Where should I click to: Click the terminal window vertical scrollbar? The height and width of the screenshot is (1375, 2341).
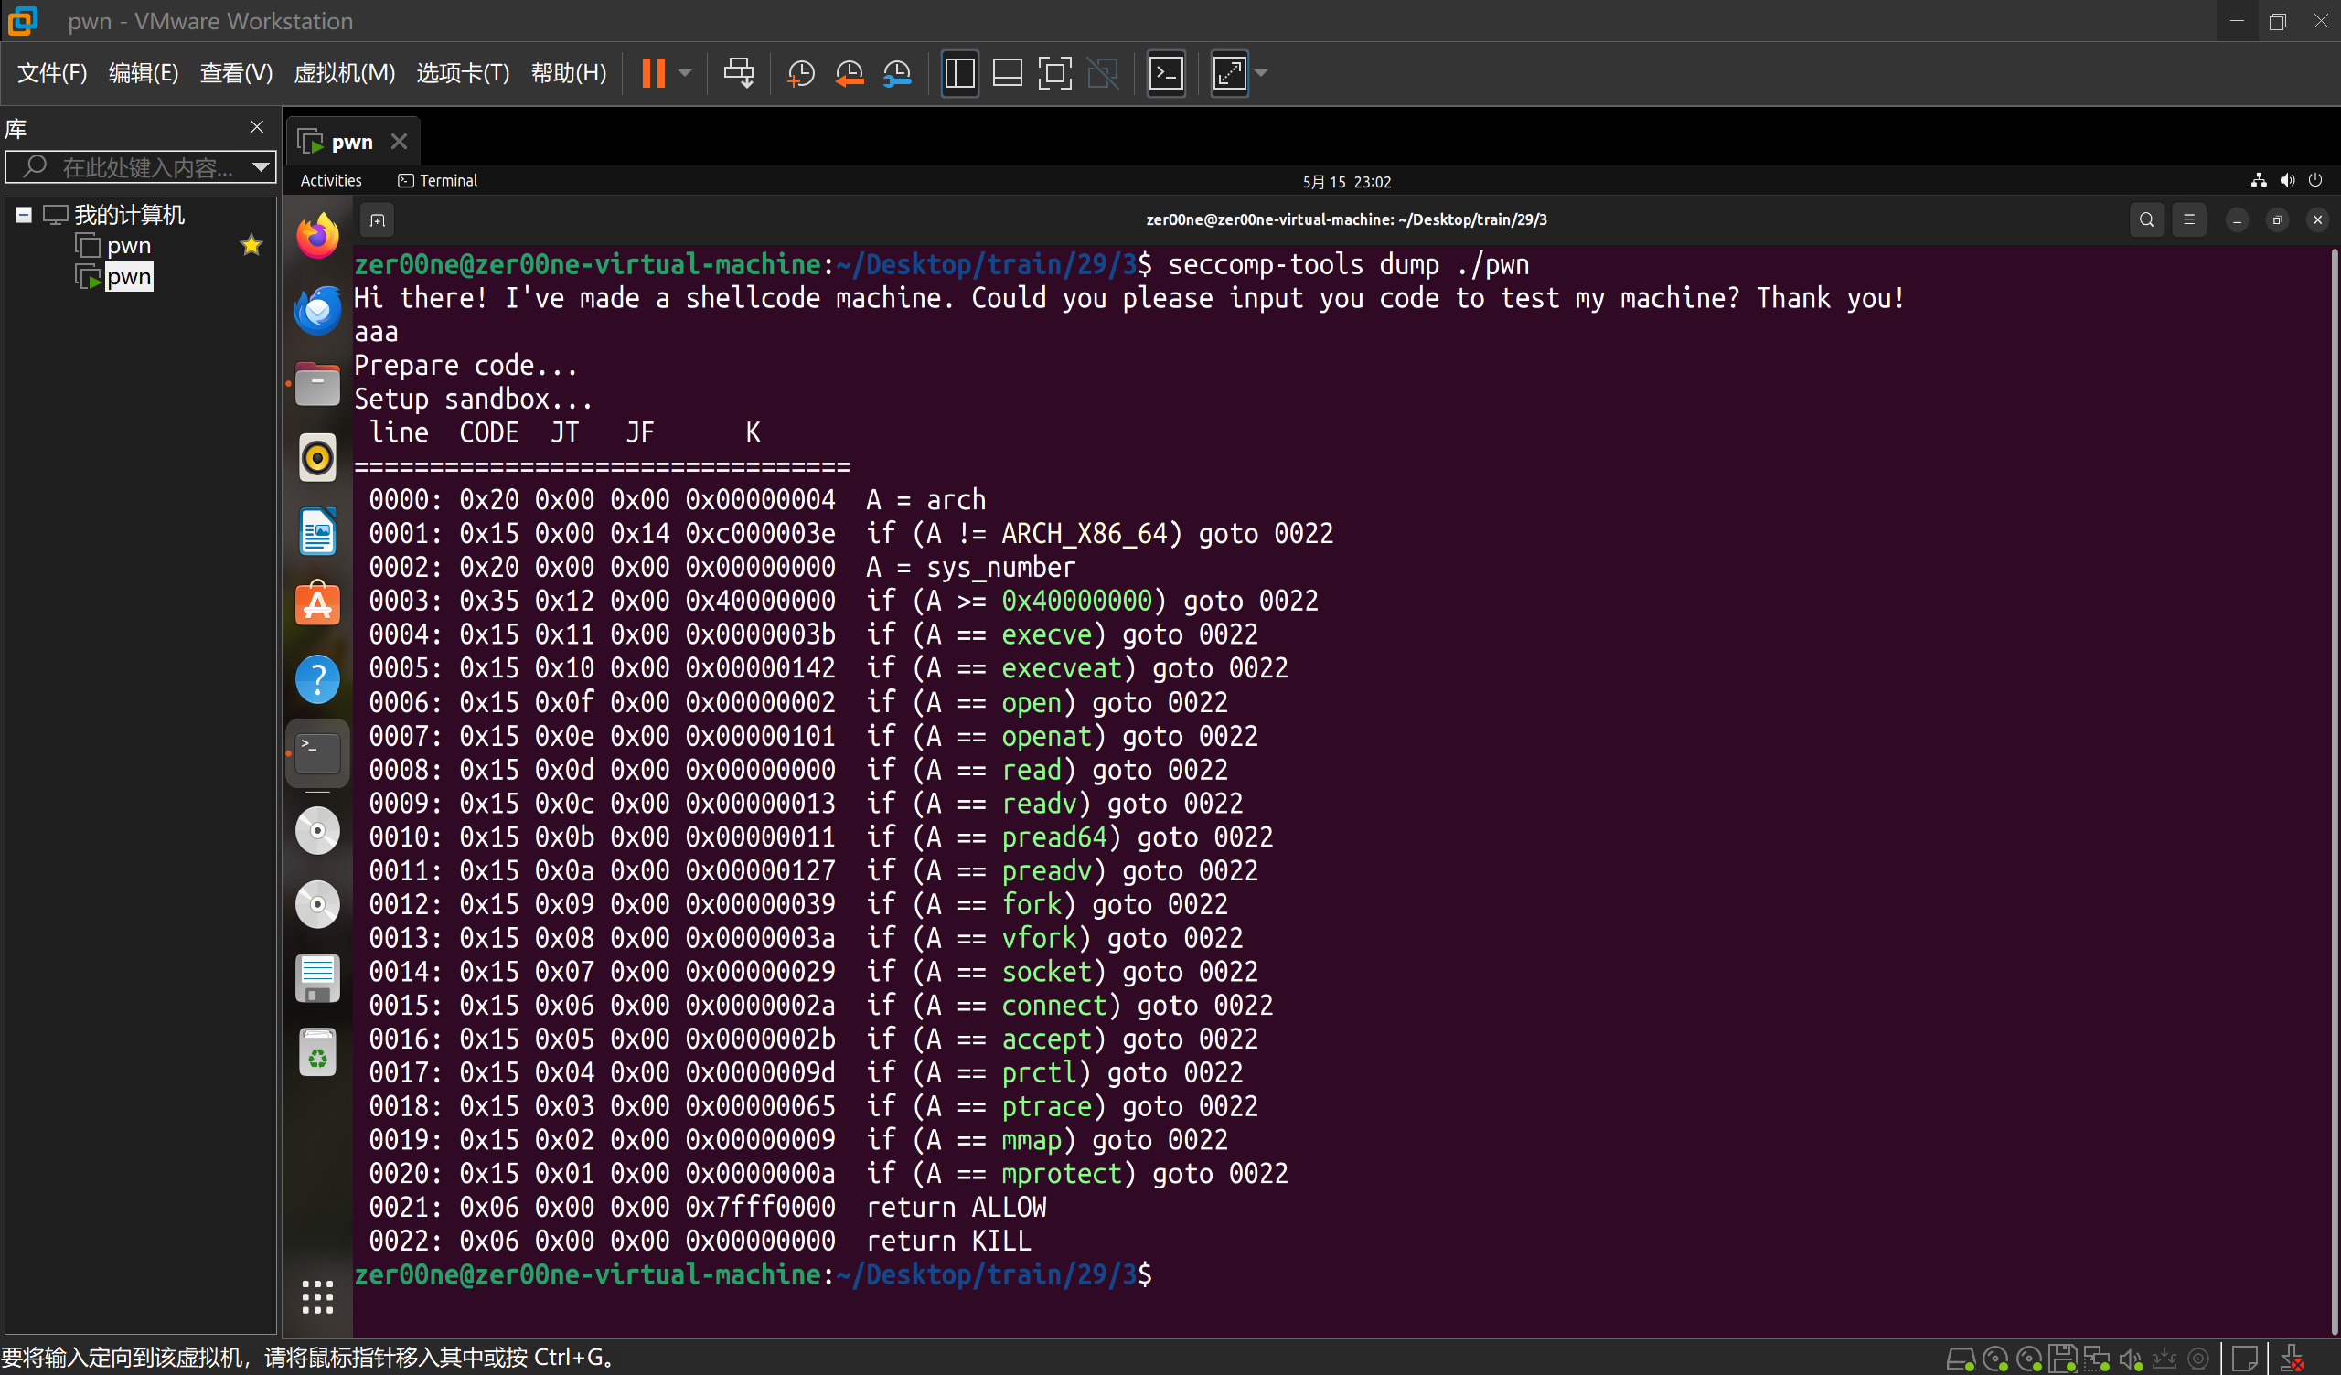(2333, 790)
